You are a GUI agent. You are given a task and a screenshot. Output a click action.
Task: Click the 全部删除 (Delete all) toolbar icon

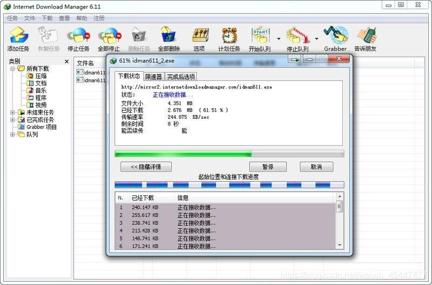pyautogui.click(x=169, y=39)
